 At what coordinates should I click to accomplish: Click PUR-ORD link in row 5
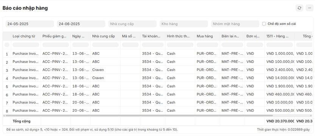207,86
